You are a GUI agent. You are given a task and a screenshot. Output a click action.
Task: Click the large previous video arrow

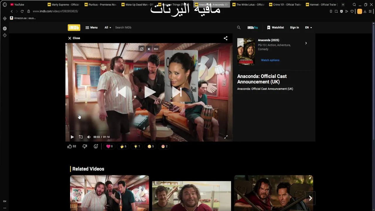[x=121, y=92]
